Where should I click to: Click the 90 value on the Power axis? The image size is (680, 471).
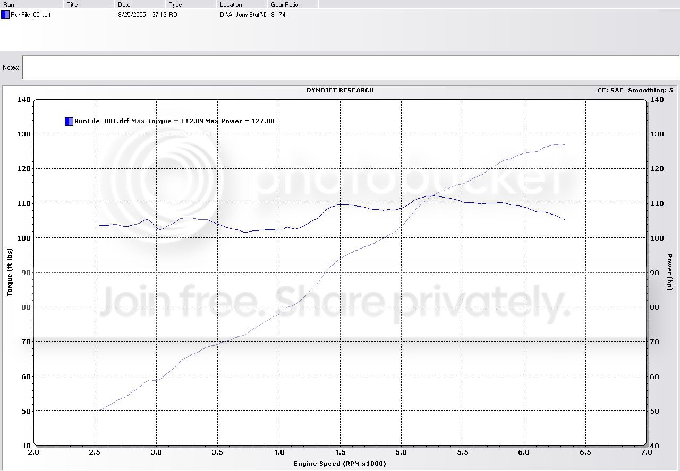654,273
